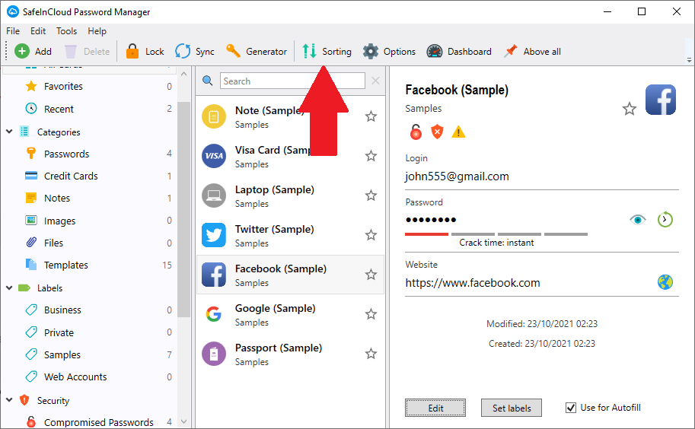Image resolution: width=695 pixels, height=429 pixels.
Task: Favorite the Passport (Sample) star
Action: tap(371, 353)
